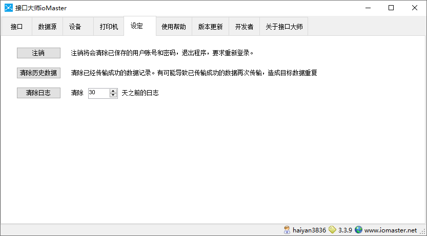Increase the log days with up arrow
Screen dimensions: 427x236
113,91
